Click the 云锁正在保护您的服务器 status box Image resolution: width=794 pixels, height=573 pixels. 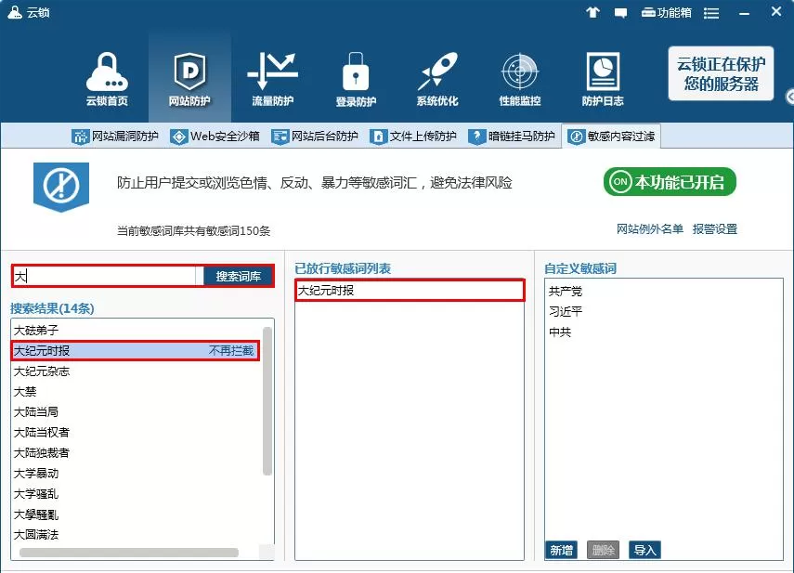[721, 73]
